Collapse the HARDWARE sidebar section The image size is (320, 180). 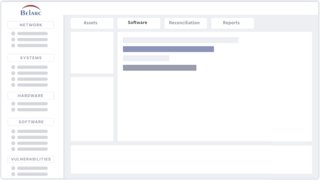point(31,96)
